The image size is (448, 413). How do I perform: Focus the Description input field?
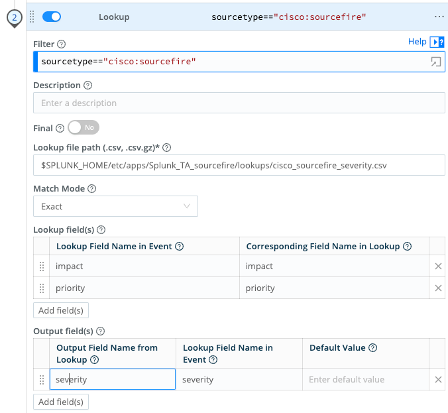pyautogui.click(x=239, y=103)
